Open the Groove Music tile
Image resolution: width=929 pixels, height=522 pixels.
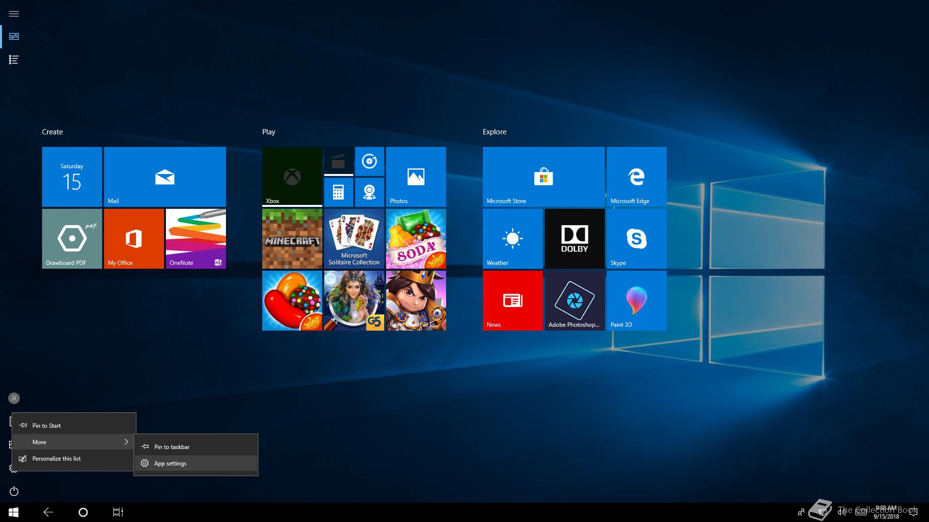pyautogui.click(x=370, y=161)
